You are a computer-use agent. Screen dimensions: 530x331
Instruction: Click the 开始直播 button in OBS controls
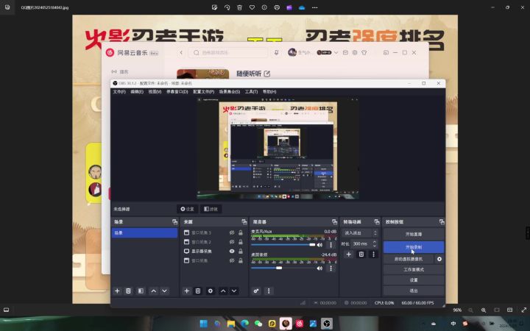click(x=414, y=234)
